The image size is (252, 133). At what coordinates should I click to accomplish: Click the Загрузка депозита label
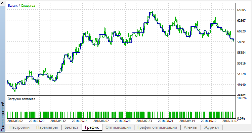click(22, 99)
